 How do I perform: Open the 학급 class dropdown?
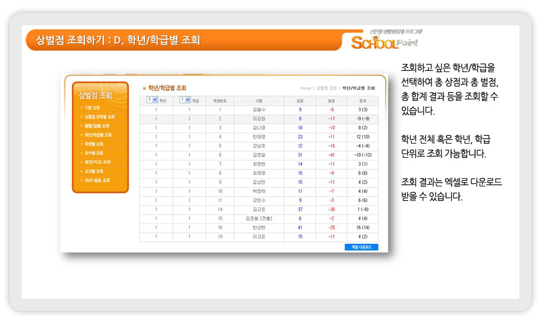(185, 100)
